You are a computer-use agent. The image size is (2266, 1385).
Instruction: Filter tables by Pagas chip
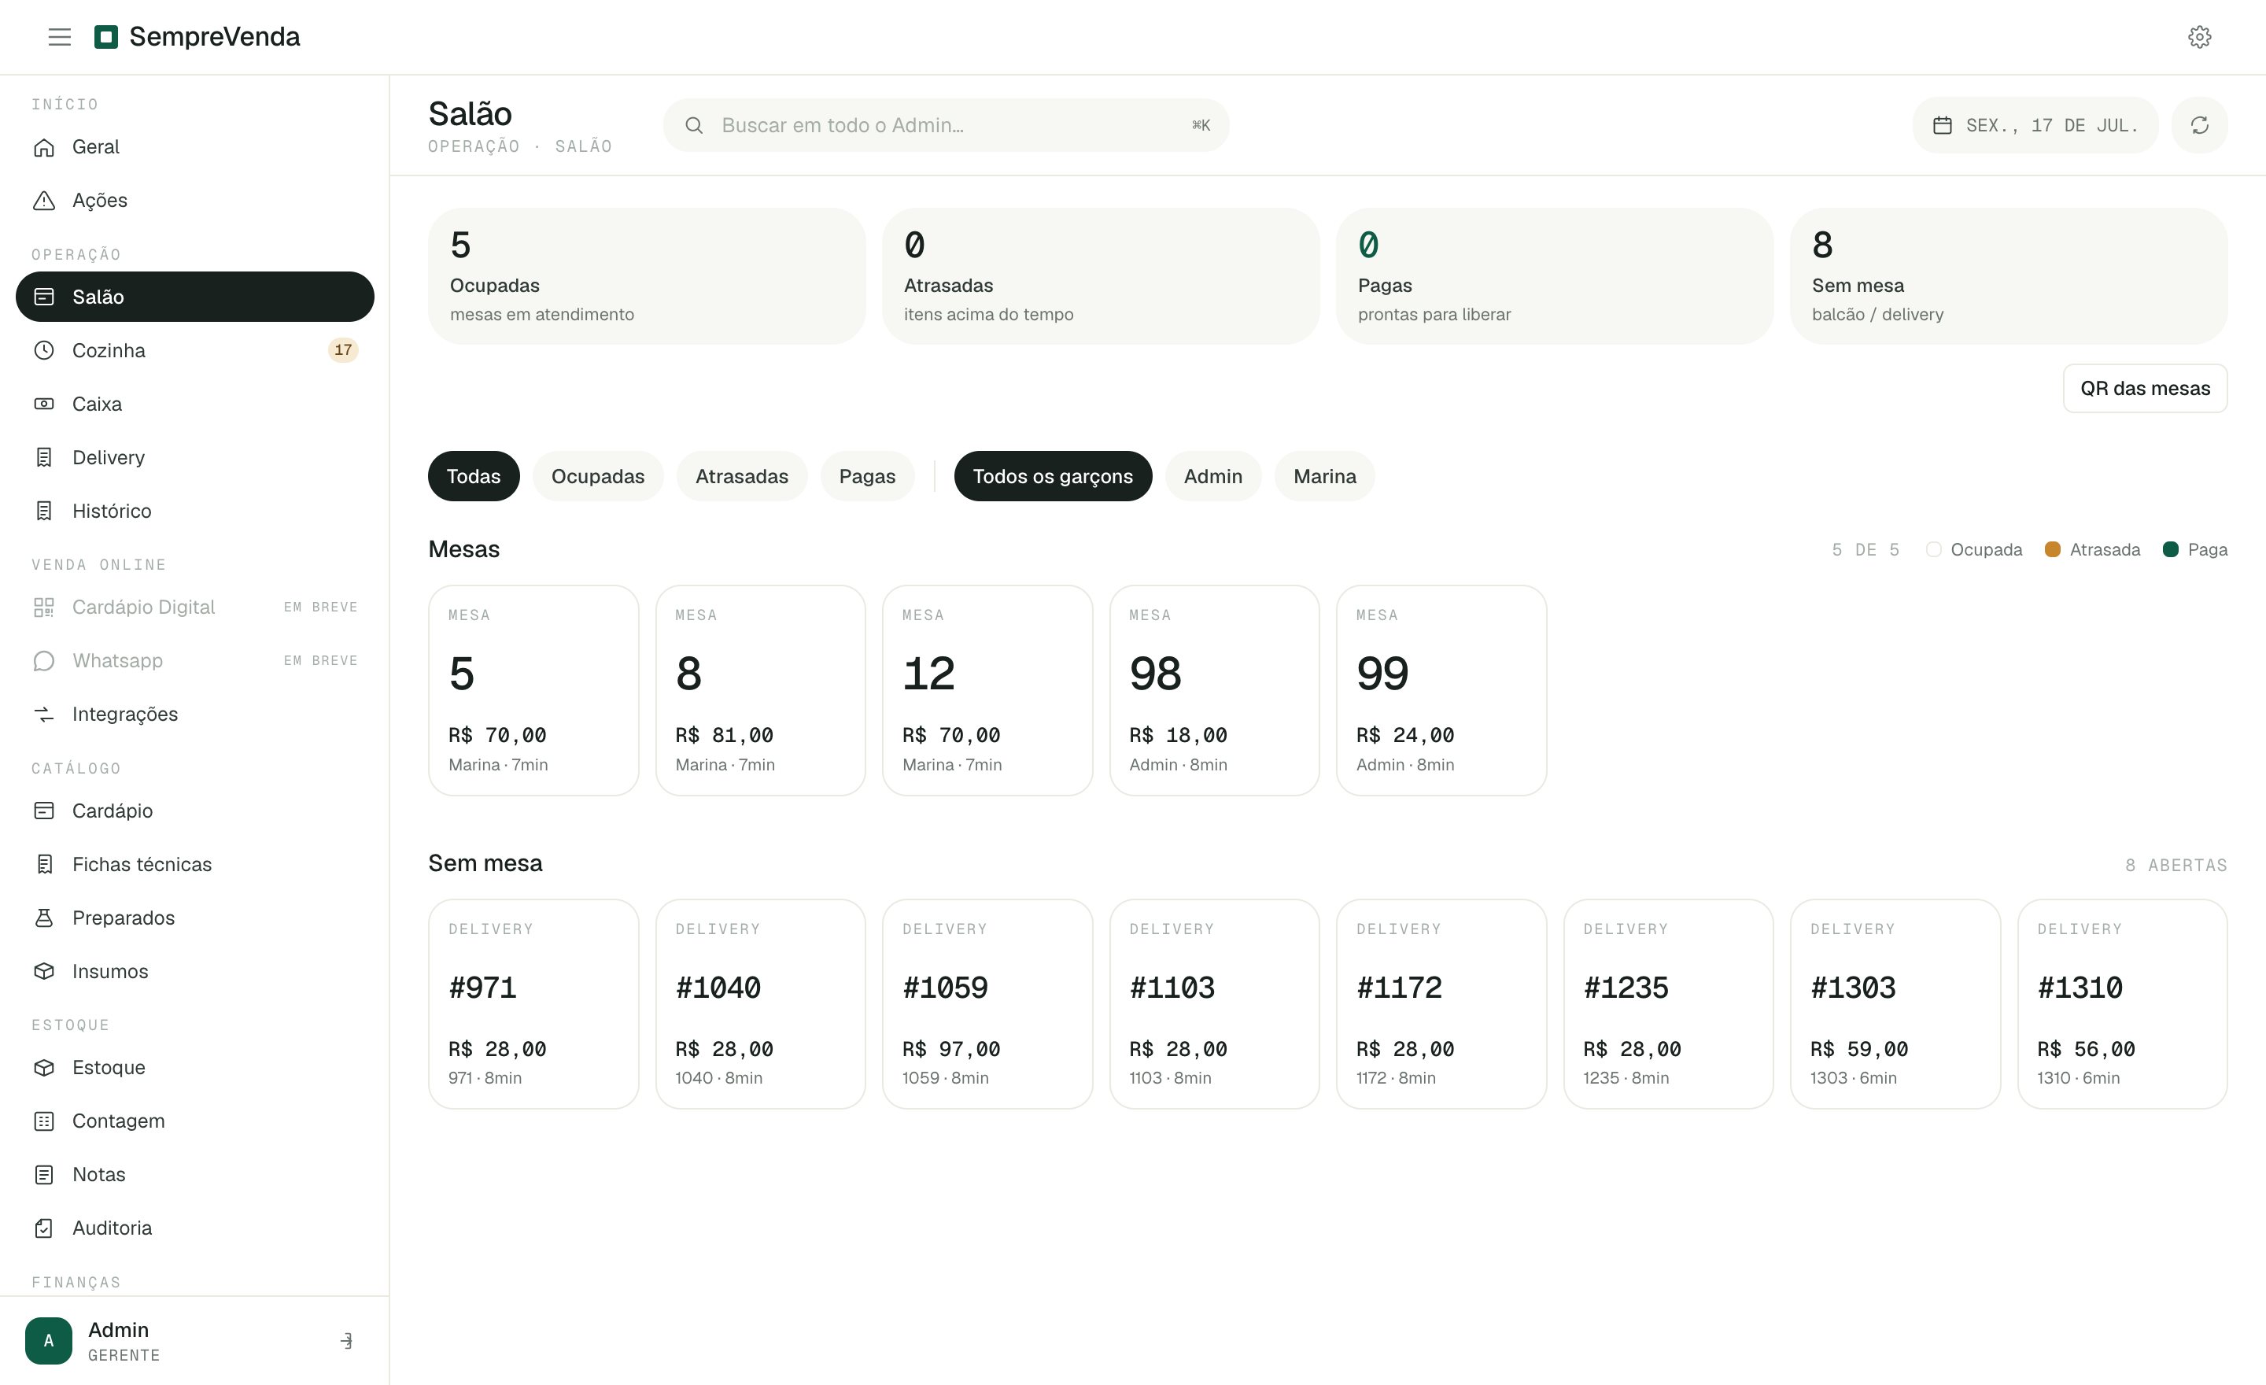tap(867, 476)
